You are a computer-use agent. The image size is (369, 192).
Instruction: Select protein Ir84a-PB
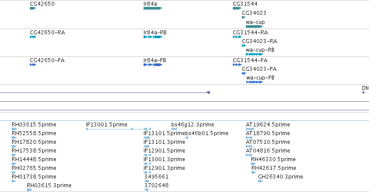tap(155, 60)
